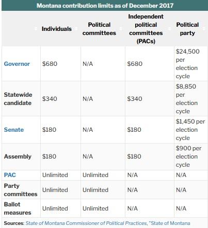Click the table title Montana contribution limits
This screenshot has width=208, height=228.
tap(105, 6)
